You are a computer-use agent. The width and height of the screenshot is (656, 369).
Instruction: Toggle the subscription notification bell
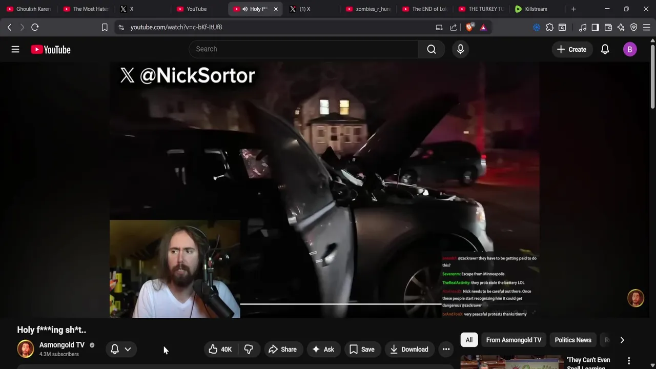tap(115, 349)
